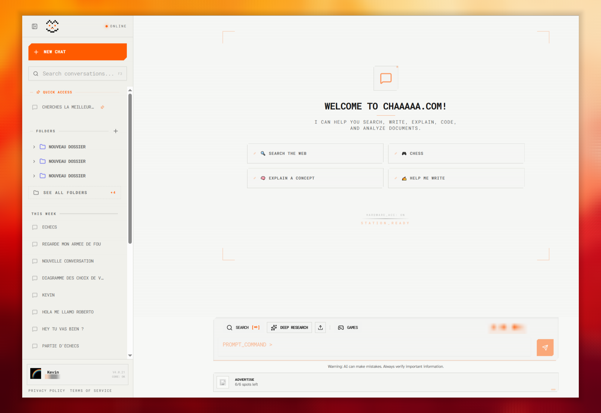Click the Kevin chat bubble icon
The image size is (601, 413).
click(35, 295)
